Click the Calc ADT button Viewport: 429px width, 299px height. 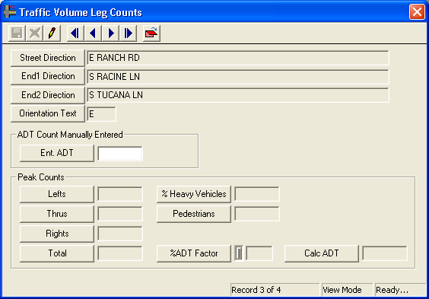[x=322, y=253]
